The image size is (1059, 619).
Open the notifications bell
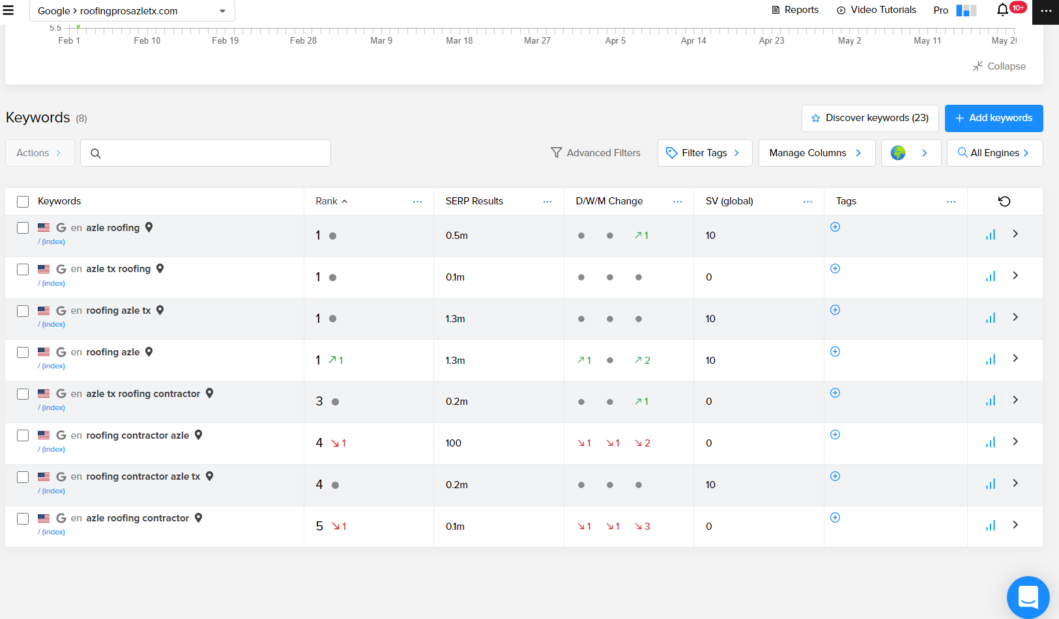pos(1002,10)
